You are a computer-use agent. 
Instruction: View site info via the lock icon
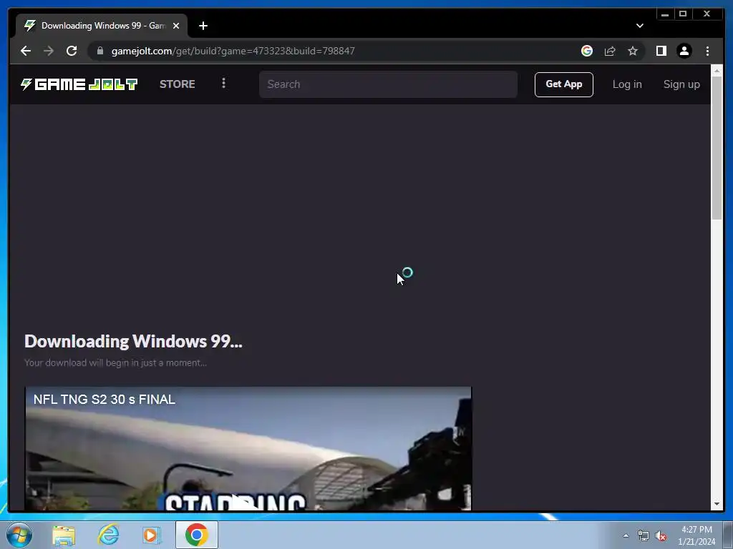coord(100,51)
